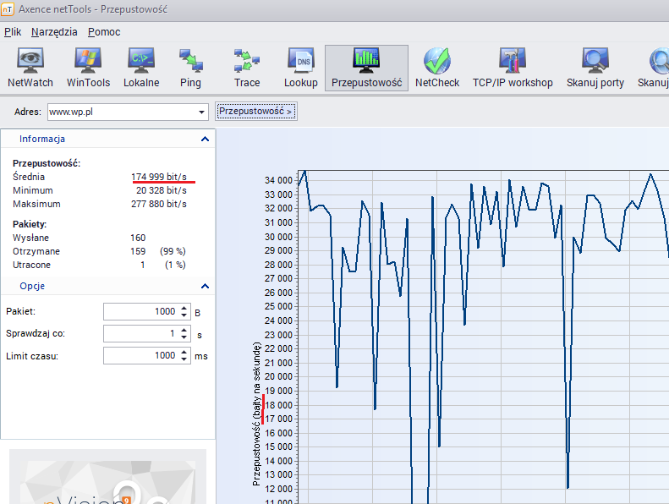669x504 pixels.
Task: Click the nVision advertisement banner
Action: point(107,476)
